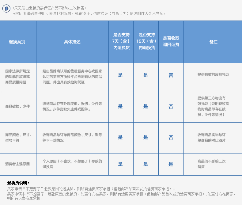This screenshot has width=242, height=205.
Task: Click the 退换货说明 heading
Action: pos(18,183)
